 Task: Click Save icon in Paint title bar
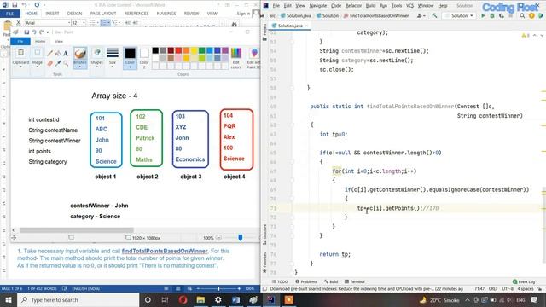coord(26,32)
